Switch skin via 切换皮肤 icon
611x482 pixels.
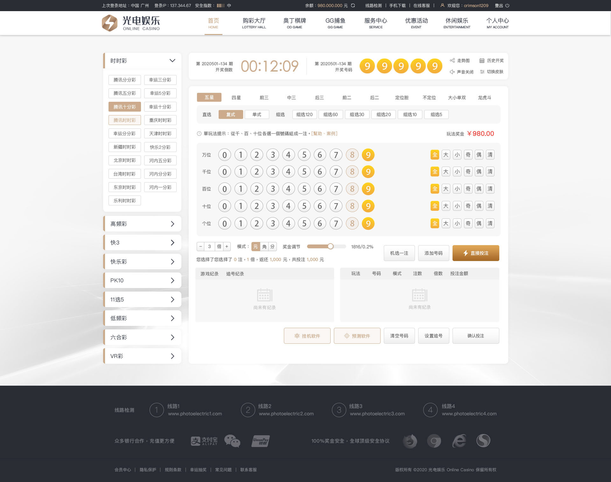pos(482,72)
